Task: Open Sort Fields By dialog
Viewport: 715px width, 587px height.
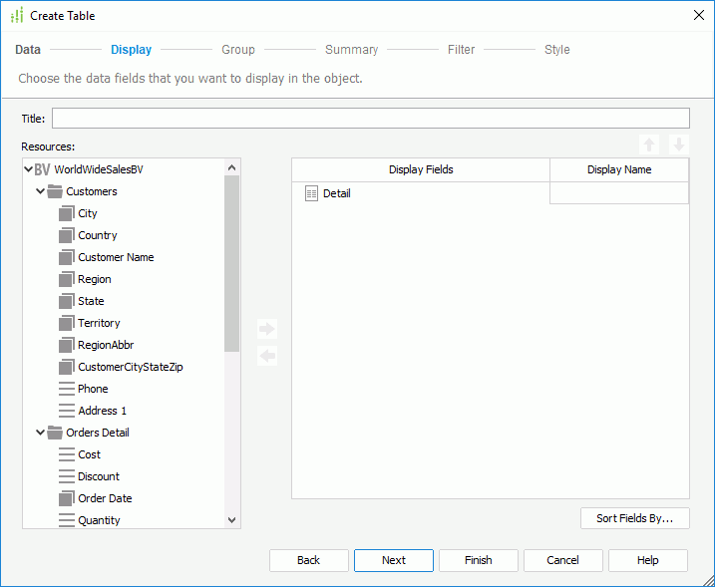Action: (x=634, y=518)
